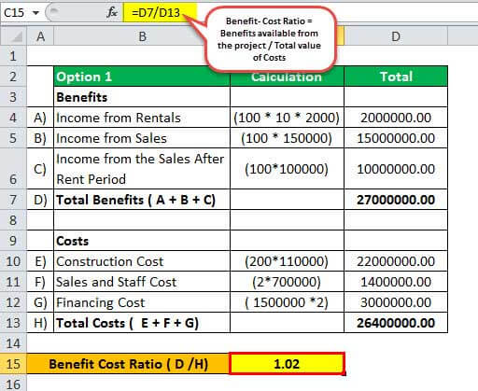Viewport: 478px width, 391px height.
Task: Select row 12 header
Action: click(13, 302)
